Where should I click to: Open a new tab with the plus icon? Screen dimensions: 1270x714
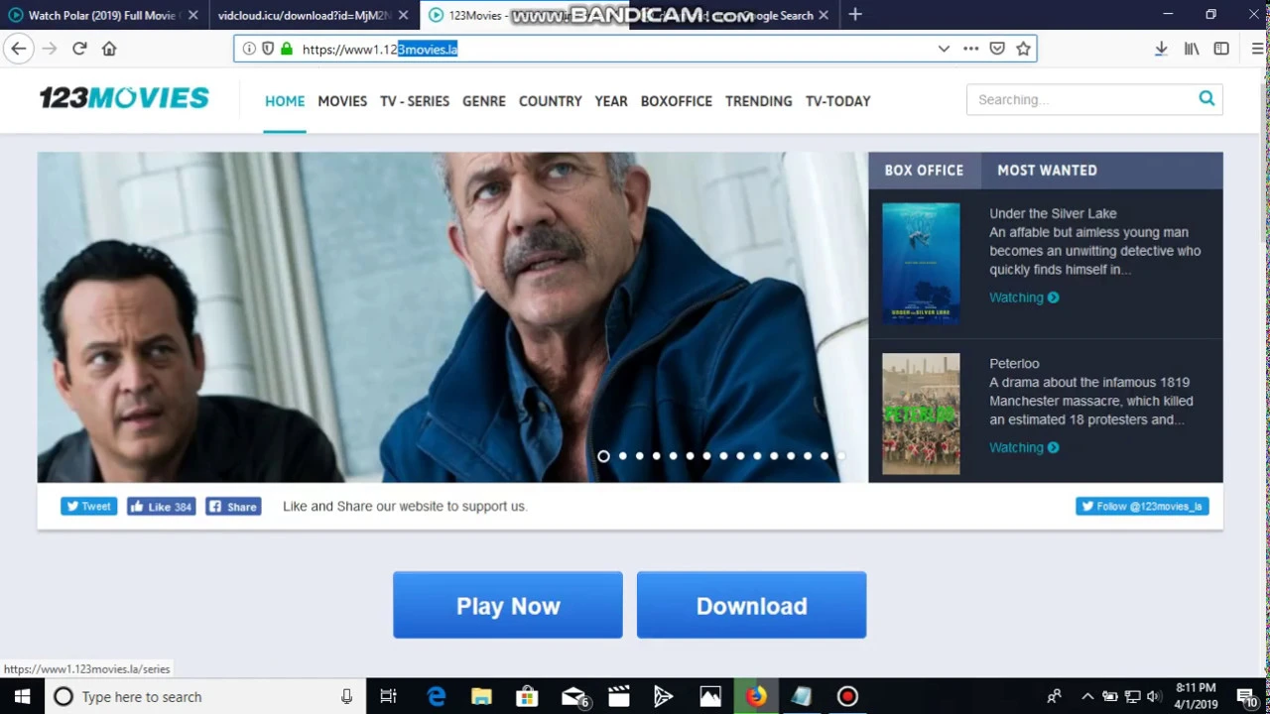point(855,15)
